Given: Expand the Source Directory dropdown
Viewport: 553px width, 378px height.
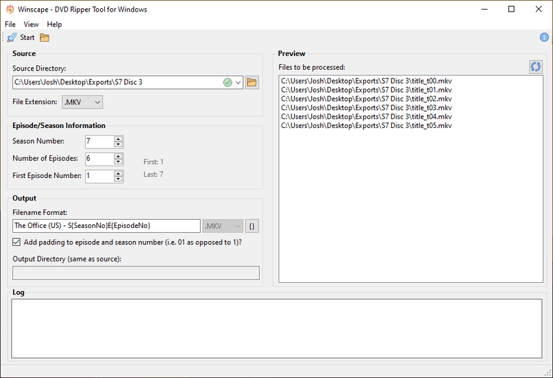Looking at the screenshot, I should pyautogui.click(x=238, y=83).
